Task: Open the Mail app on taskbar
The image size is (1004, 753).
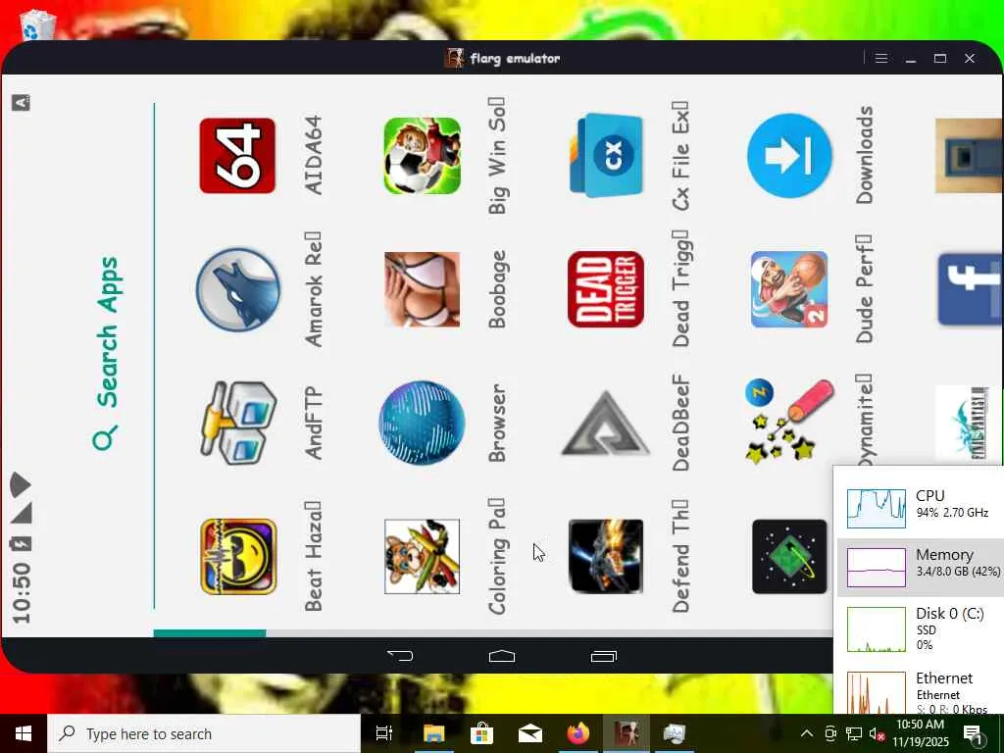Action: (x=530, y=733)
